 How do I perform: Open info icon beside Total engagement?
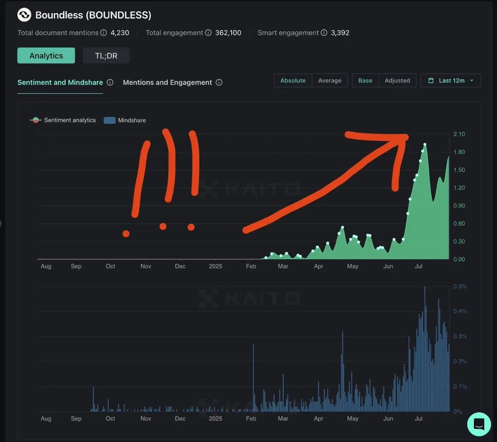coord(208,33)
